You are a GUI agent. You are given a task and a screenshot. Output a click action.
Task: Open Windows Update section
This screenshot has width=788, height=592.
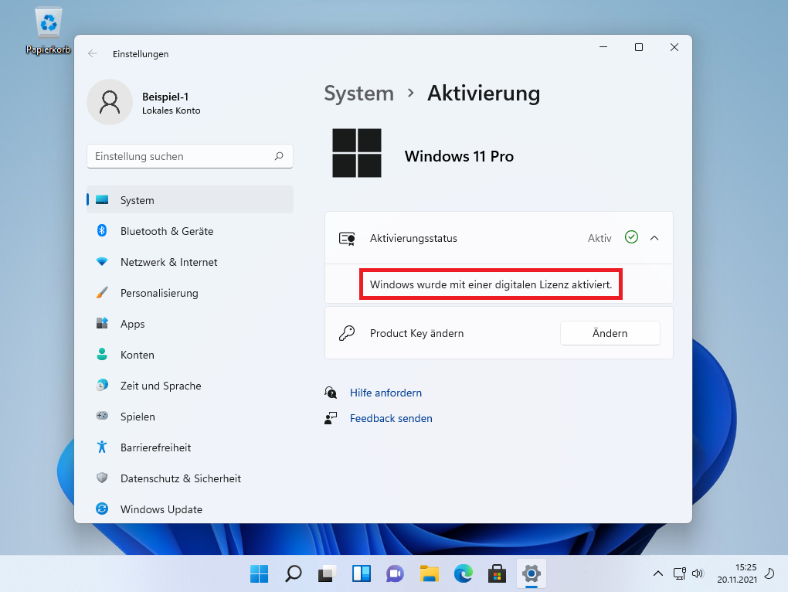coord(161,509)
